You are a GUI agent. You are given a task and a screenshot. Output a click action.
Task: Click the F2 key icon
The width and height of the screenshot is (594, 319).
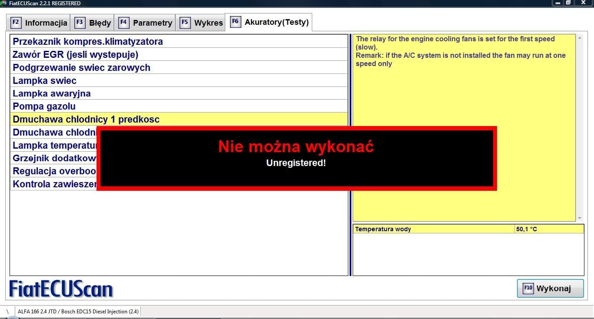coord(16,22)
